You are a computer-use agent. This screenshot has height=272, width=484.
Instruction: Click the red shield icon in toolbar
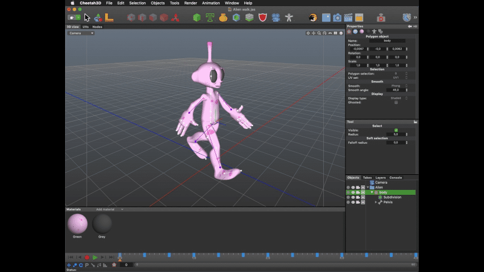tap(263, 17)
